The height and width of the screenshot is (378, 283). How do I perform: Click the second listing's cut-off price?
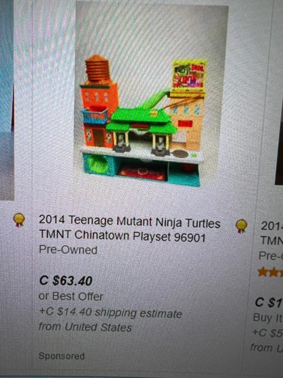269,303
